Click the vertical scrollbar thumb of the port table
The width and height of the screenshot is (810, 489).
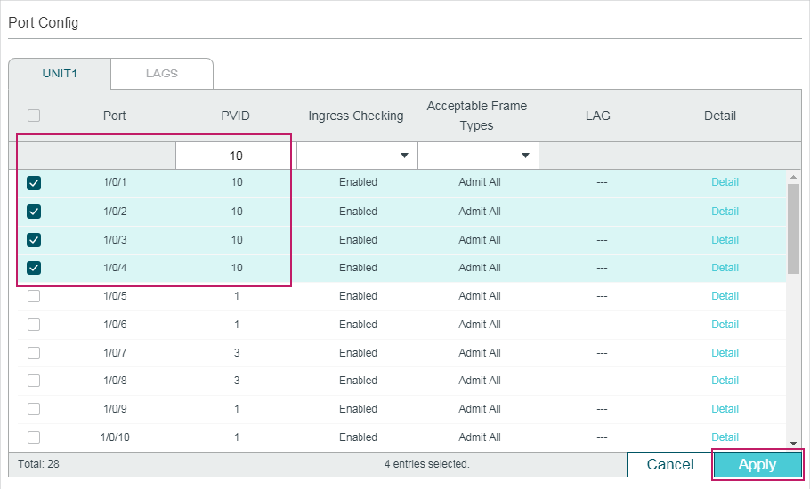pyautogui.click(x=793, y=229)
